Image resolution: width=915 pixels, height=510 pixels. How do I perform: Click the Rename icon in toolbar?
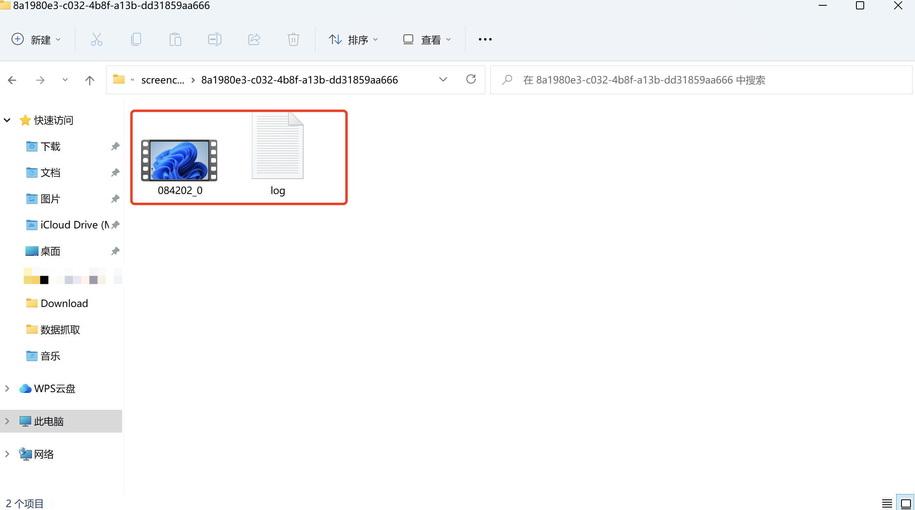pyautogui.click(x=214, y=39)
